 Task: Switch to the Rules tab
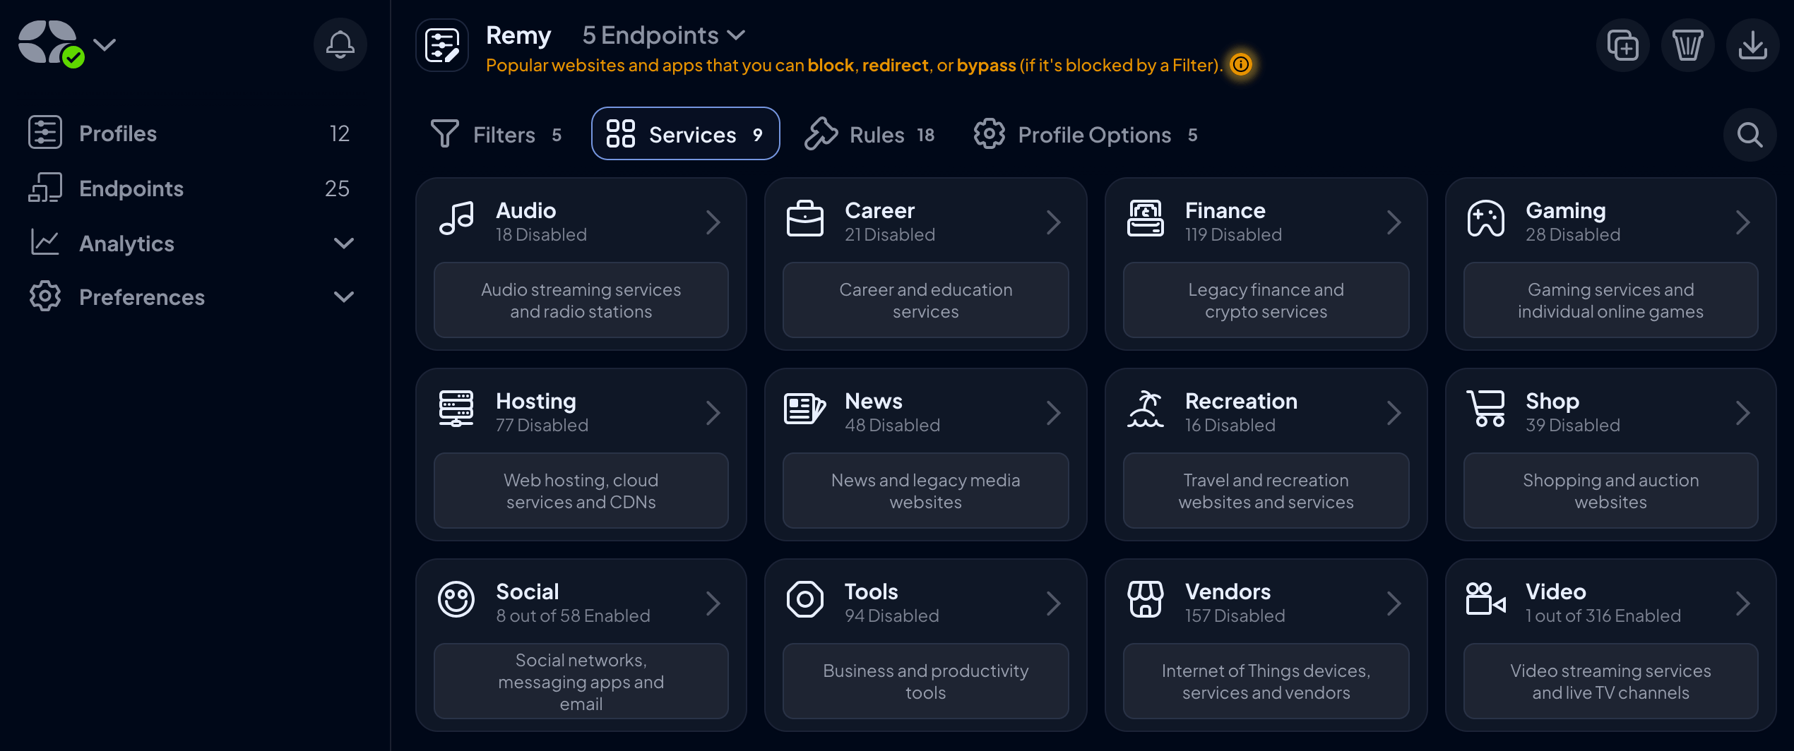pyautogui.click(x=871, y=134)
